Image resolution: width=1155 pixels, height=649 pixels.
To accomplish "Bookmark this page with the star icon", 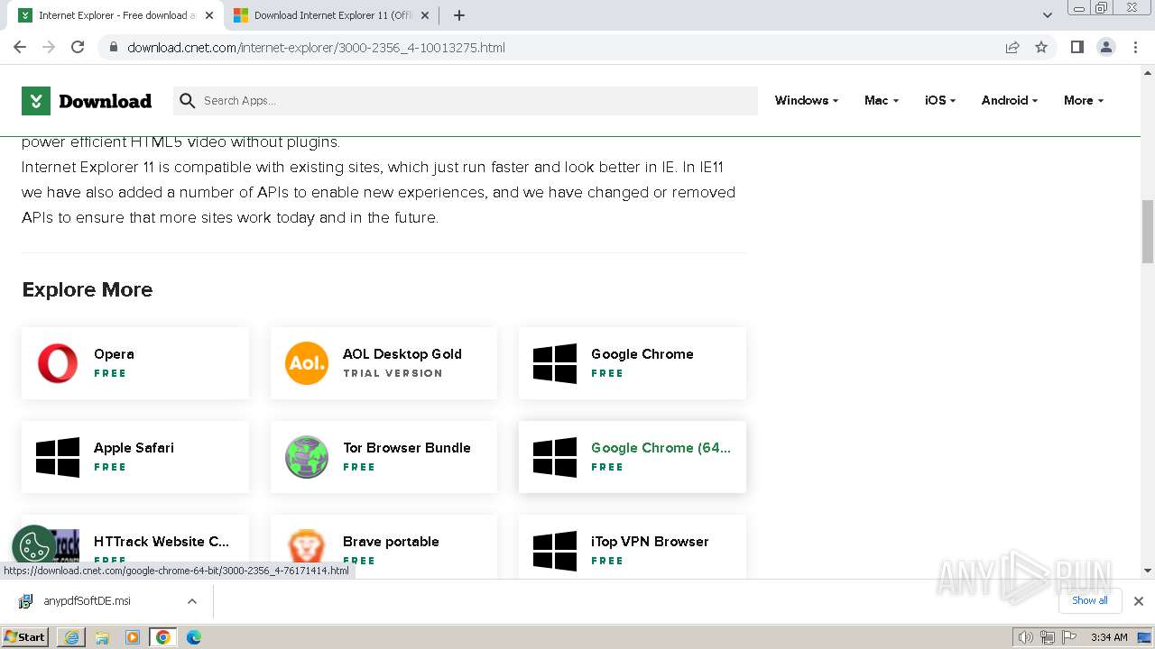I will (x=1041, y=47).
